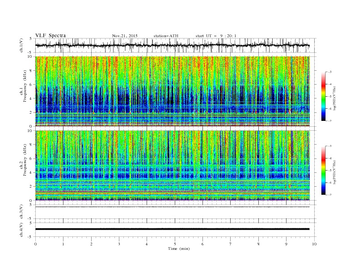Click the "2" minute tick label
354x274 pixels.
[91, 244]
